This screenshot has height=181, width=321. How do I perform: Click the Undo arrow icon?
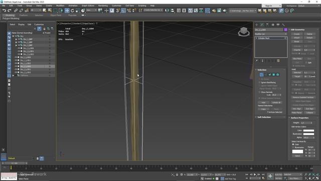pos(4,11)
